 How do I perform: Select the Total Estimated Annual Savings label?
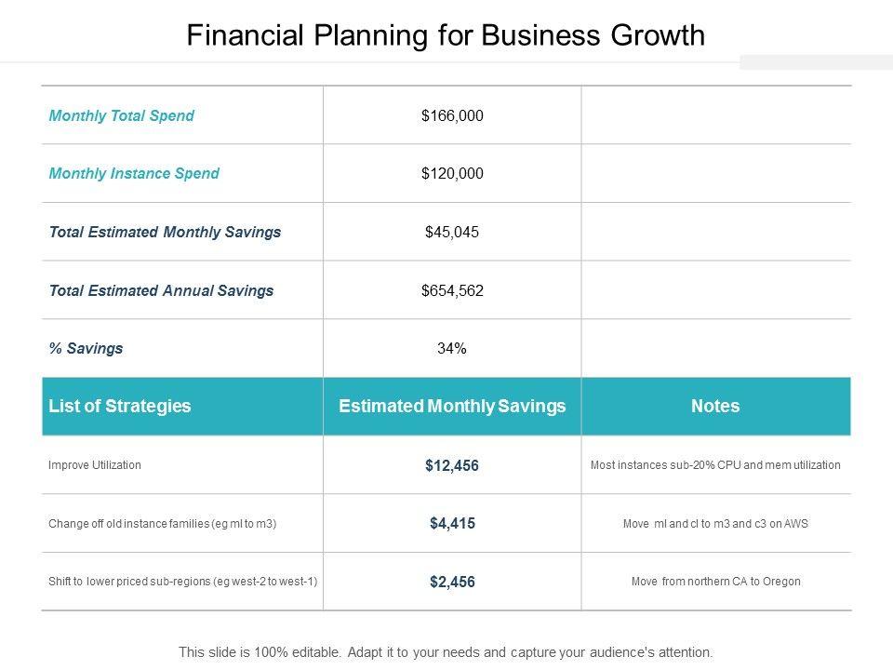(x=161, y=290)
